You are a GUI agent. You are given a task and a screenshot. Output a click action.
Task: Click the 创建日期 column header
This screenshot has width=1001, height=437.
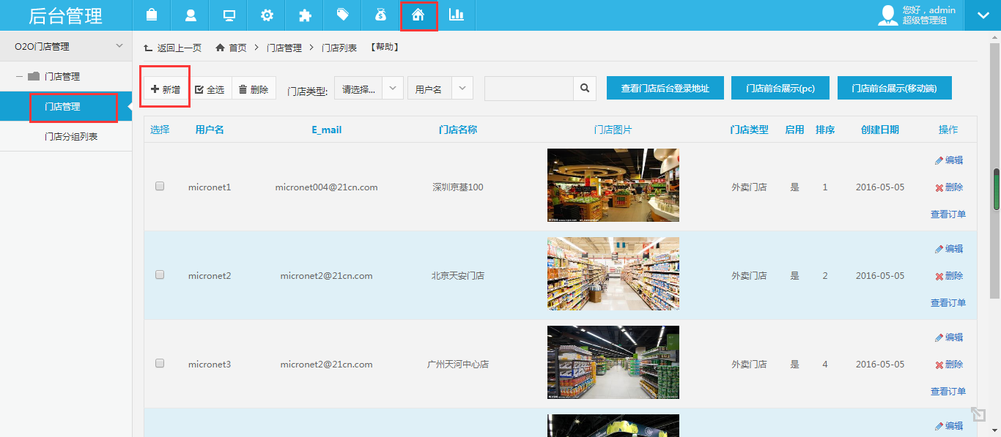pos(880,130)
